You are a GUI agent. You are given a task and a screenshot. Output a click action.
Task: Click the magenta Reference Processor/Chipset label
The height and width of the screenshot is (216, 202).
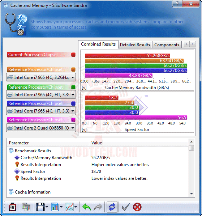click(x=35, y=120)
